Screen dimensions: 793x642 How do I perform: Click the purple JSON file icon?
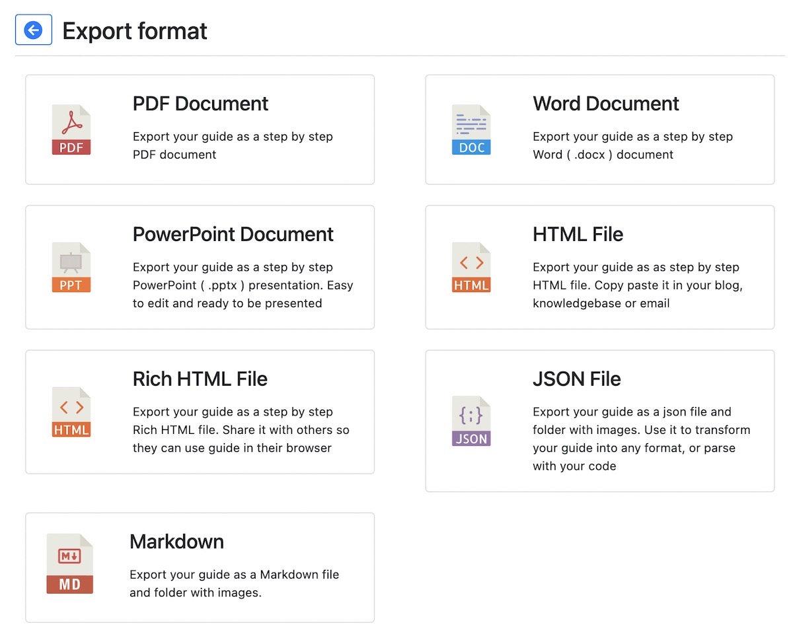[x=471, y=421]
